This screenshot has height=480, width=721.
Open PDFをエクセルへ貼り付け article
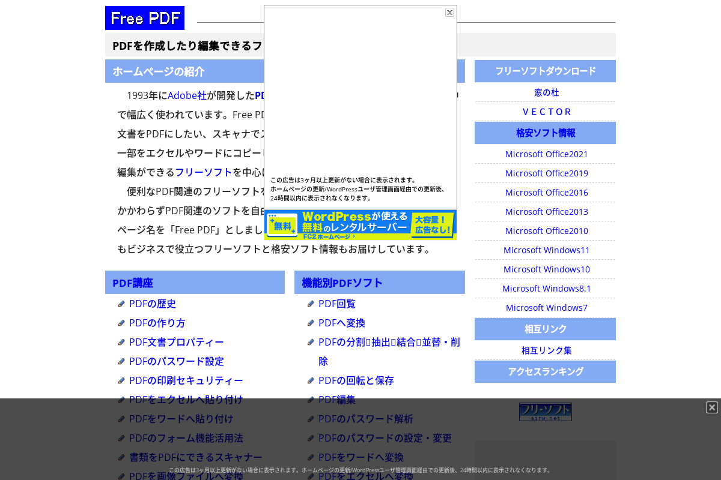(186, 400)
